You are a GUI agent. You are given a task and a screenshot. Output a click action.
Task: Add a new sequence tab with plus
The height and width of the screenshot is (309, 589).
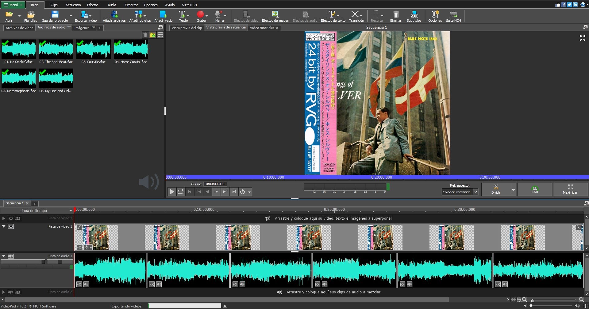[35, 204]
